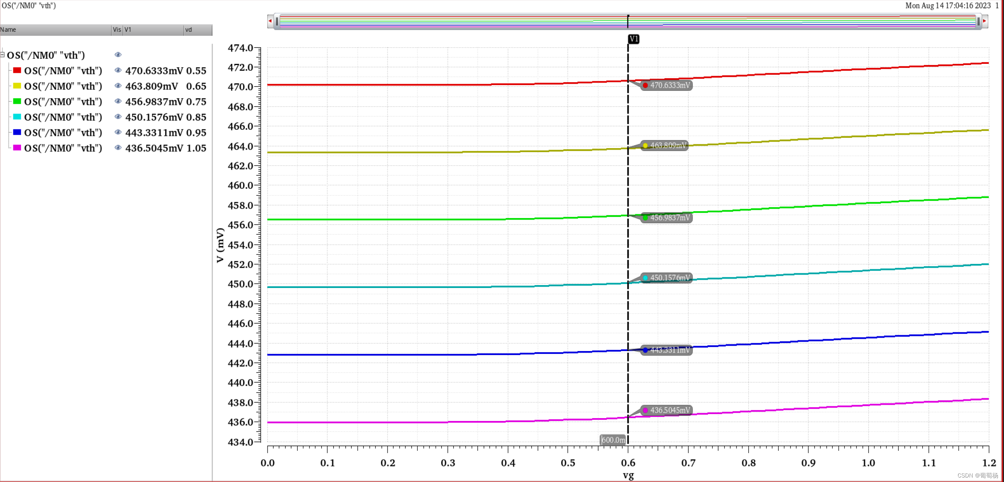This screenshot has width=1004, height=482.
Task: Click the V1 marker label flag
Action: point(633,39)
